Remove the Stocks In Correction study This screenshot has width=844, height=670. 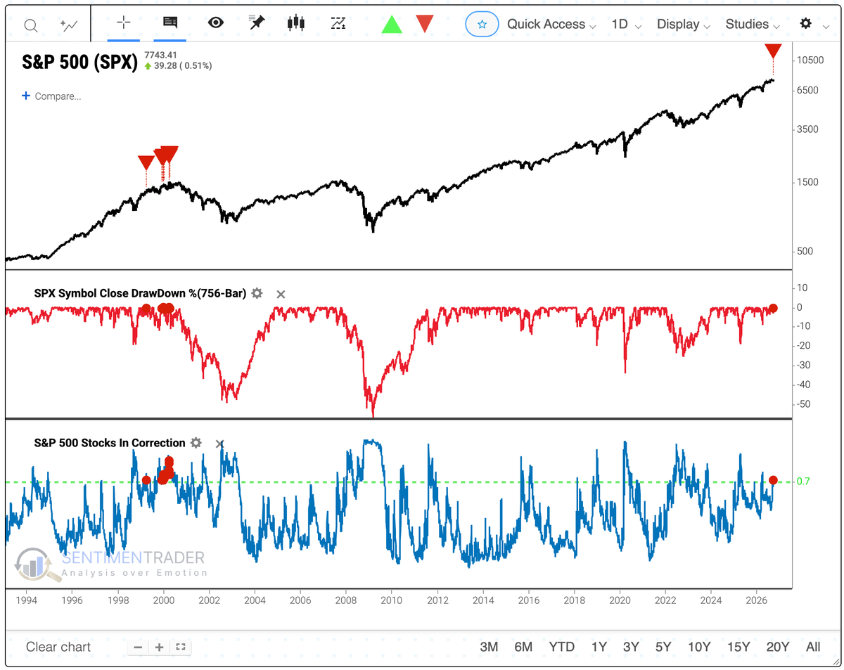tap(219, 444)
